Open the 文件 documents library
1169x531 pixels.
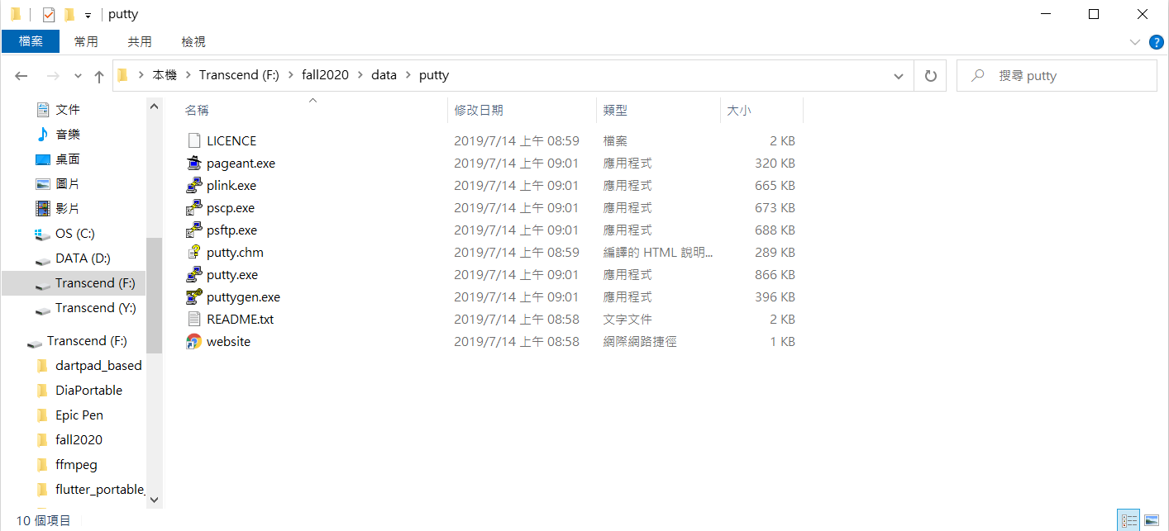pos(68,110)
